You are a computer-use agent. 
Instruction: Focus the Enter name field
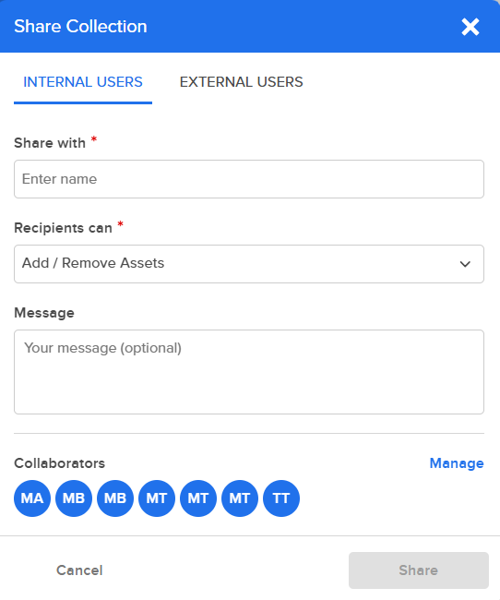[249, 179]
